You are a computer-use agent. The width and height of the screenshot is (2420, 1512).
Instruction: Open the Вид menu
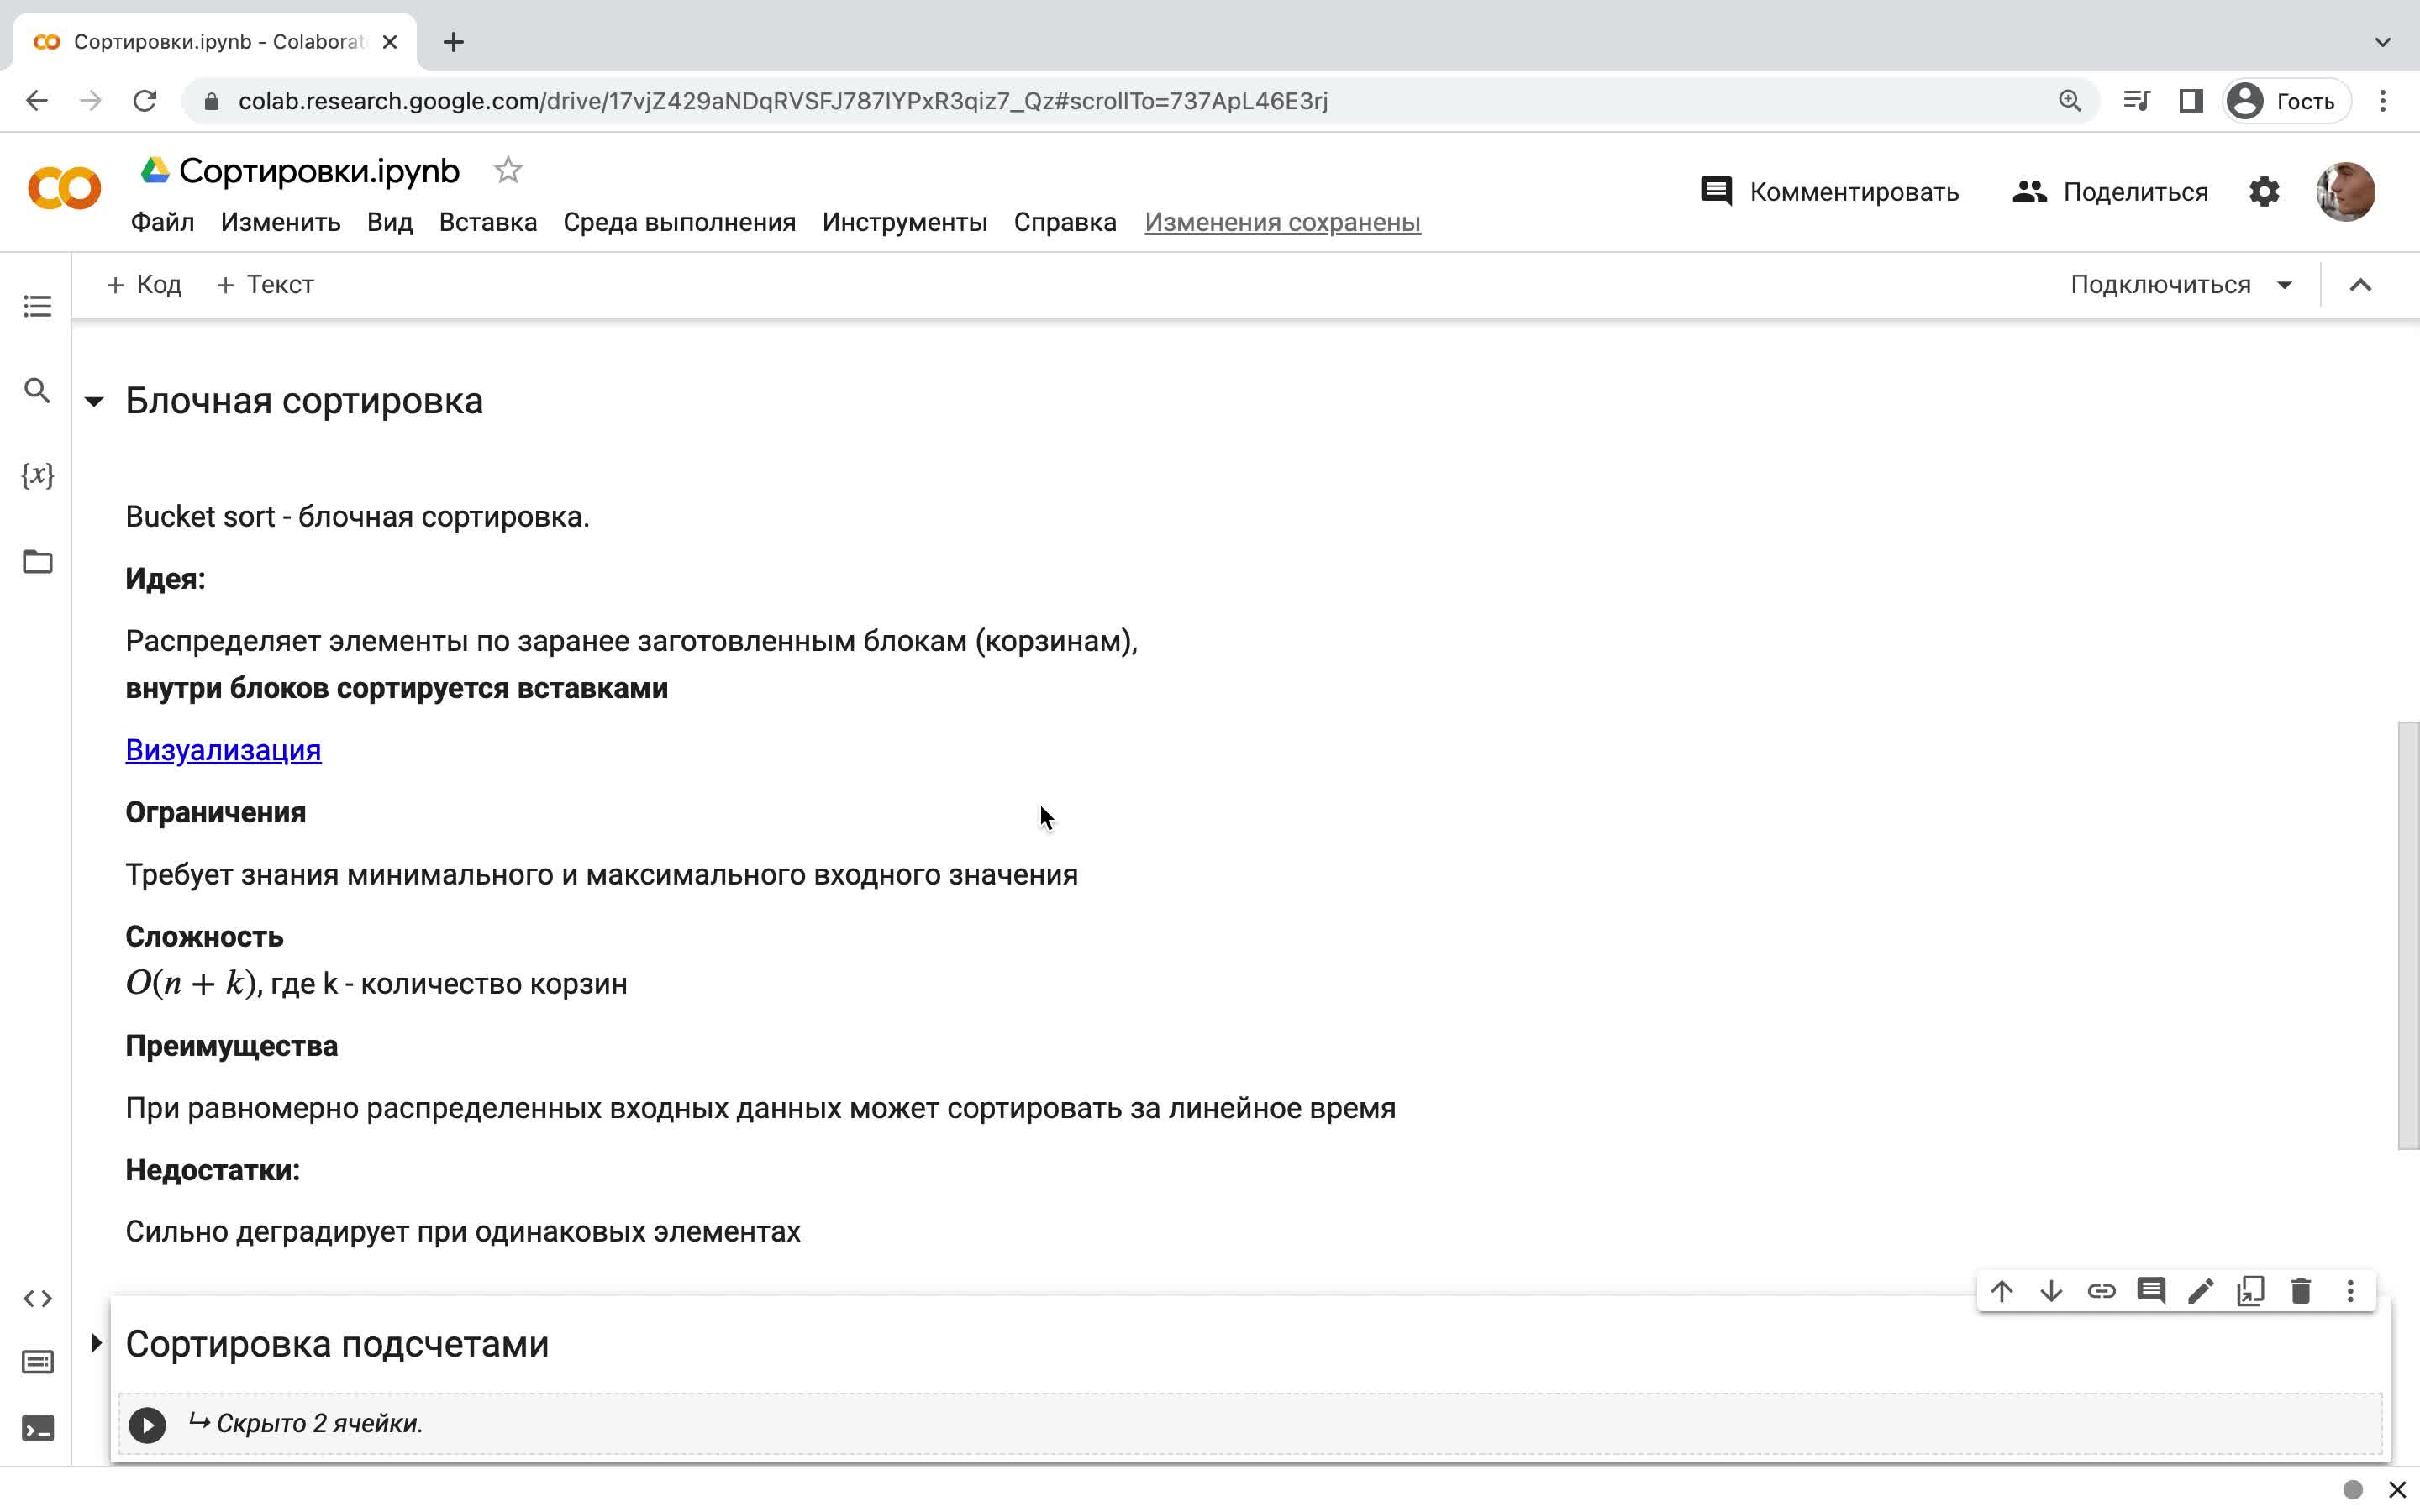pos(389,222)
